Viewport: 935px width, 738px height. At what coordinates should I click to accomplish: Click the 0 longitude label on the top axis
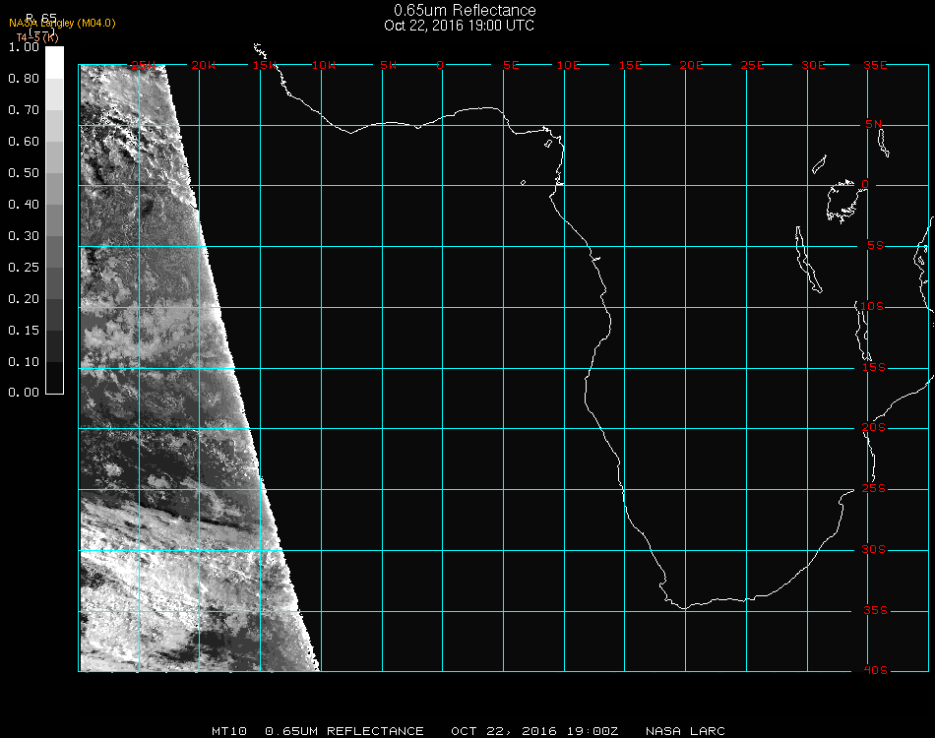[x=440, y=65]
